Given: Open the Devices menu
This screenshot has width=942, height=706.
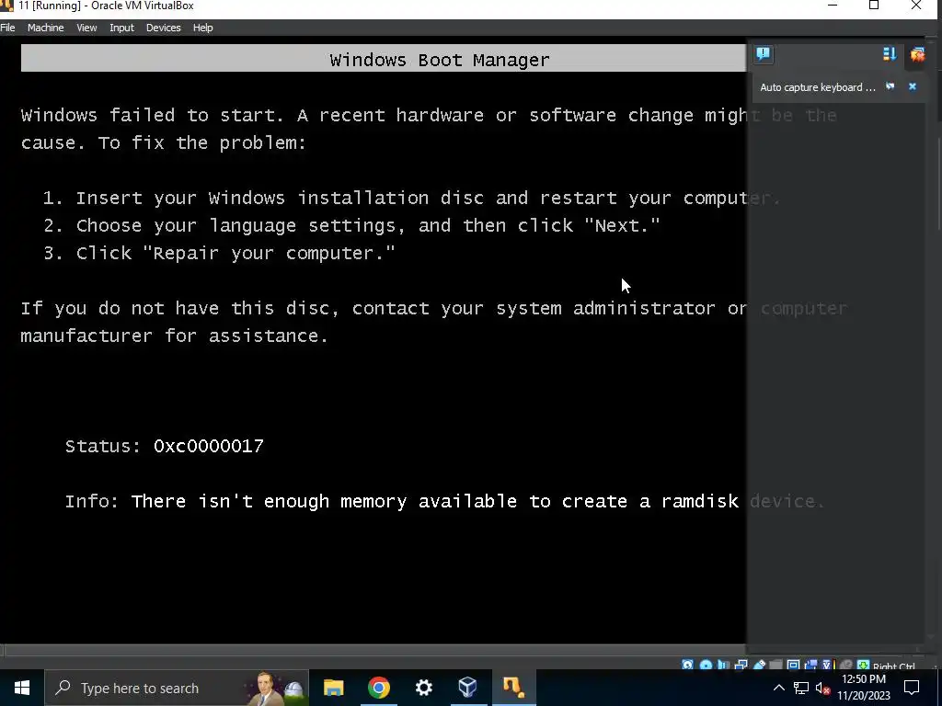Looking at the screenshot, I should pos(163,28).
